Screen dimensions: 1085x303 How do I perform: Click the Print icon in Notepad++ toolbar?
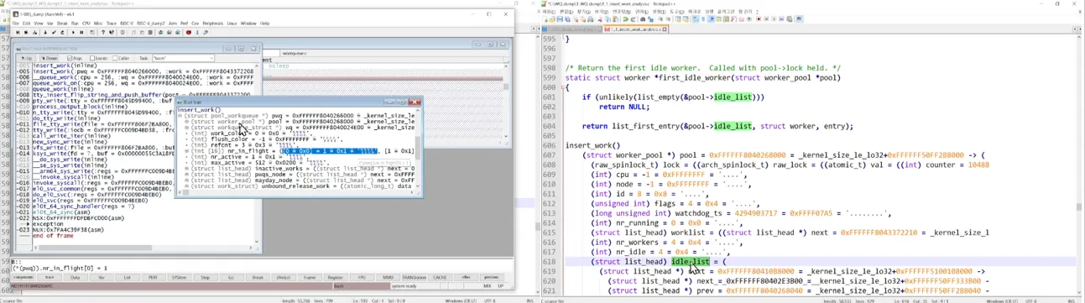pos(591,19)
